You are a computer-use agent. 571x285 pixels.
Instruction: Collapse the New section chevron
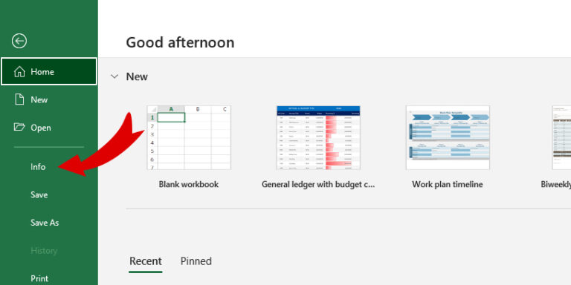tap(114, 76)
